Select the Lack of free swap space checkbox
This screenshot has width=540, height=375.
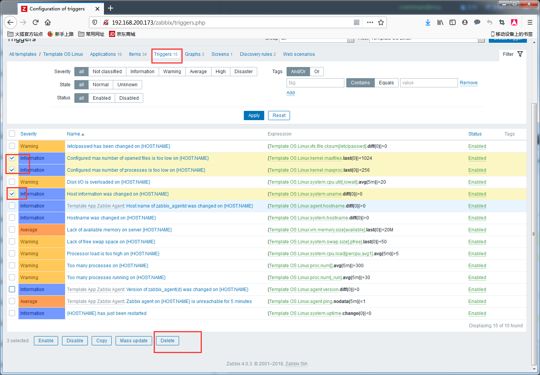(12, 241)
